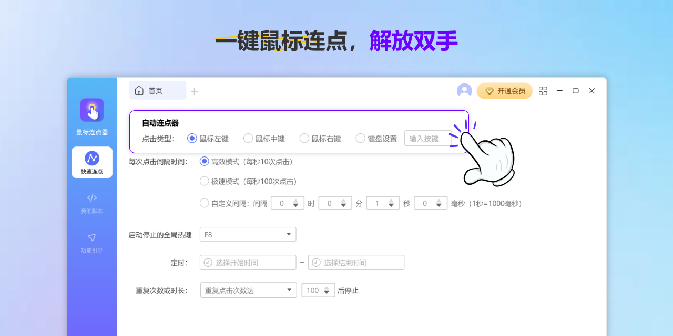Click the plus to open a new tab
This screenshot has width=673, height=336.
tap(194, 90)
